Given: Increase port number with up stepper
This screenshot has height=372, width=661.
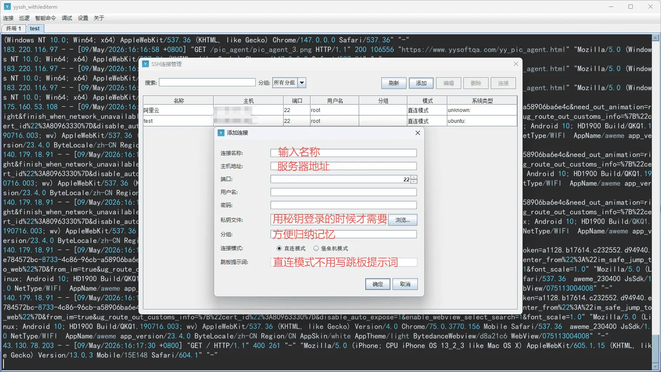Looking at the screenshot, I should point(414,177).
